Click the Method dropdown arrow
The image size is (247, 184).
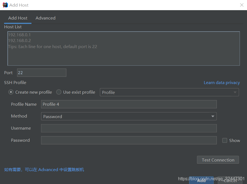click(213, 116)
